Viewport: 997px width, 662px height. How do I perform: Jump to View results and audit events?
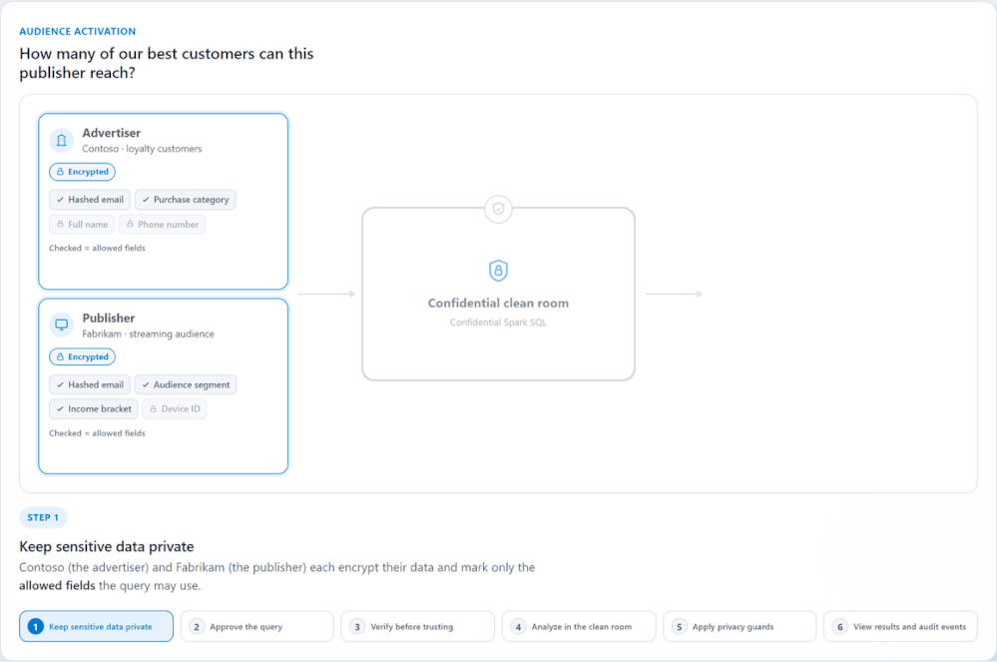900,626
